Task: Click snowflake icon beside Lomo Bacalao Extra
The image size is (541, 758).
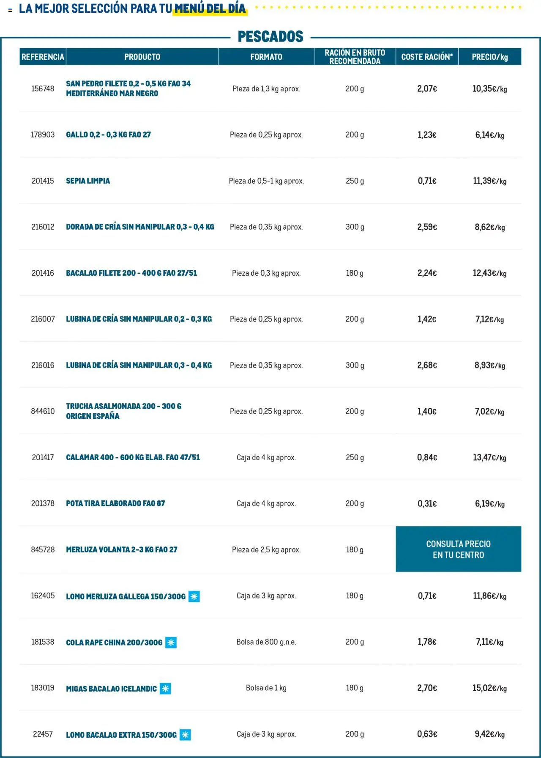Action: click(185, 735)
